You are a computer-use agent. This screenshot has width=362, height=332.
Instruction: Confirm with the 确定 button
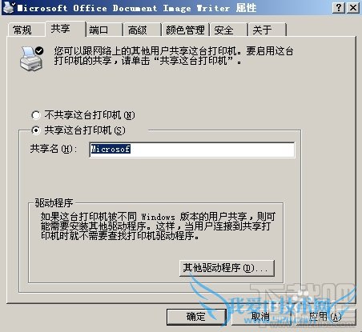(x=196, y=317)
